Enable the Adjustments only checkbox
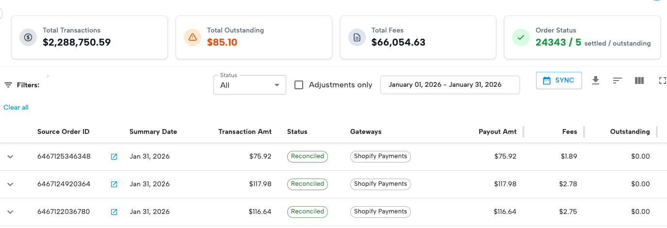Image resolution: width=667 pixels, height=228 pixels. [x=299, y=85]
